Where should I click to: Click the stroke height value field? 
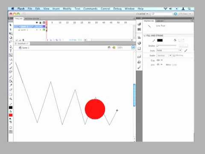183,46
